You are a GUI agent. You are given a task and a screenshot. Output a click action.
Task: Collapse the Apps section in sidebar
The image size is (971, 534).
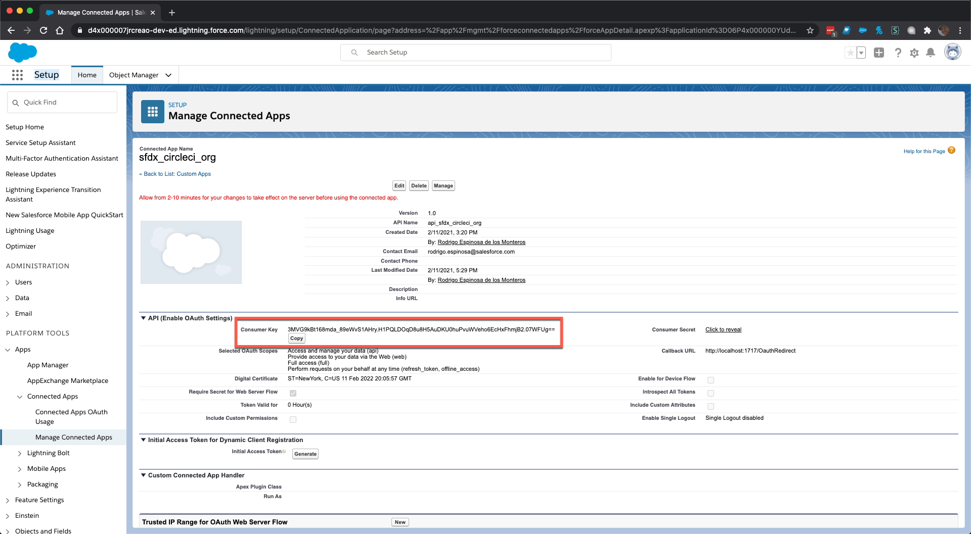pyautogui.click(x=8, y=350)
